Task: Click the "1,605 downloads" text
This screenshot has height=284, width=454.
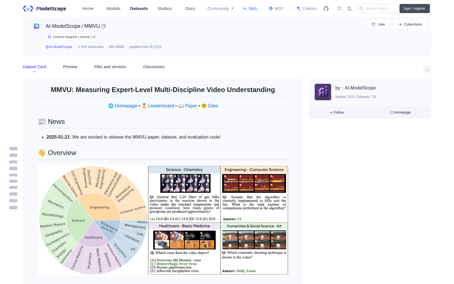Action: coord(91,47)
